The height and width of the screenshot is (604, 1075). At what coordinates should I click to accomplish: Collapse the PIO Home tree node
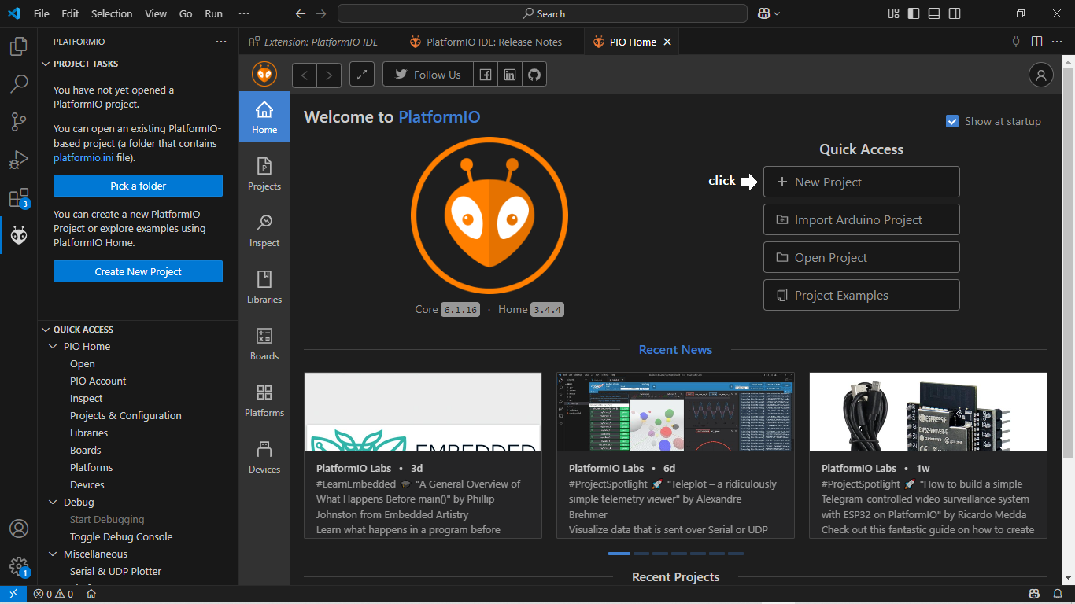coord(54,347)
